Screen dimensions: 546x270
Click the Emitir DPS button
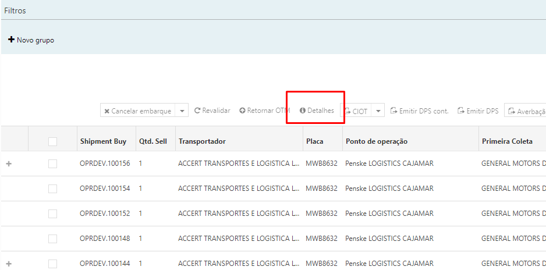pyautogui.click(x=477, y=111)
